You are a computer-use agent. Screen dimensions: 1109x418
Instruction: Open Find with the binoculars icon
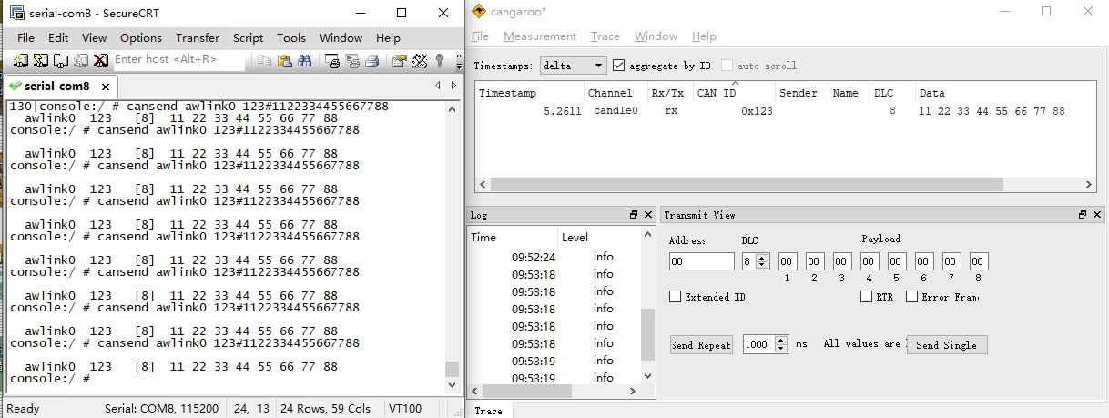pos(305,61)
